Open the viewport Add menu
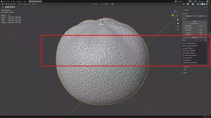This screenshot has height=118, width=211. [x=29, y=4]
